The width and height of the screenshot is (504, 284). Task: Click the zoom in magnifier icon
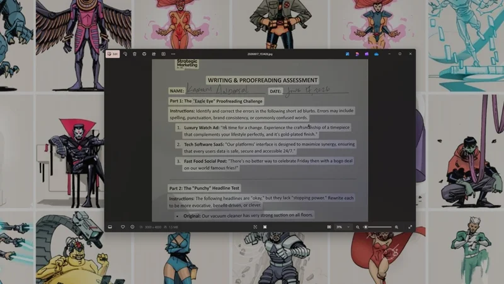396,227
